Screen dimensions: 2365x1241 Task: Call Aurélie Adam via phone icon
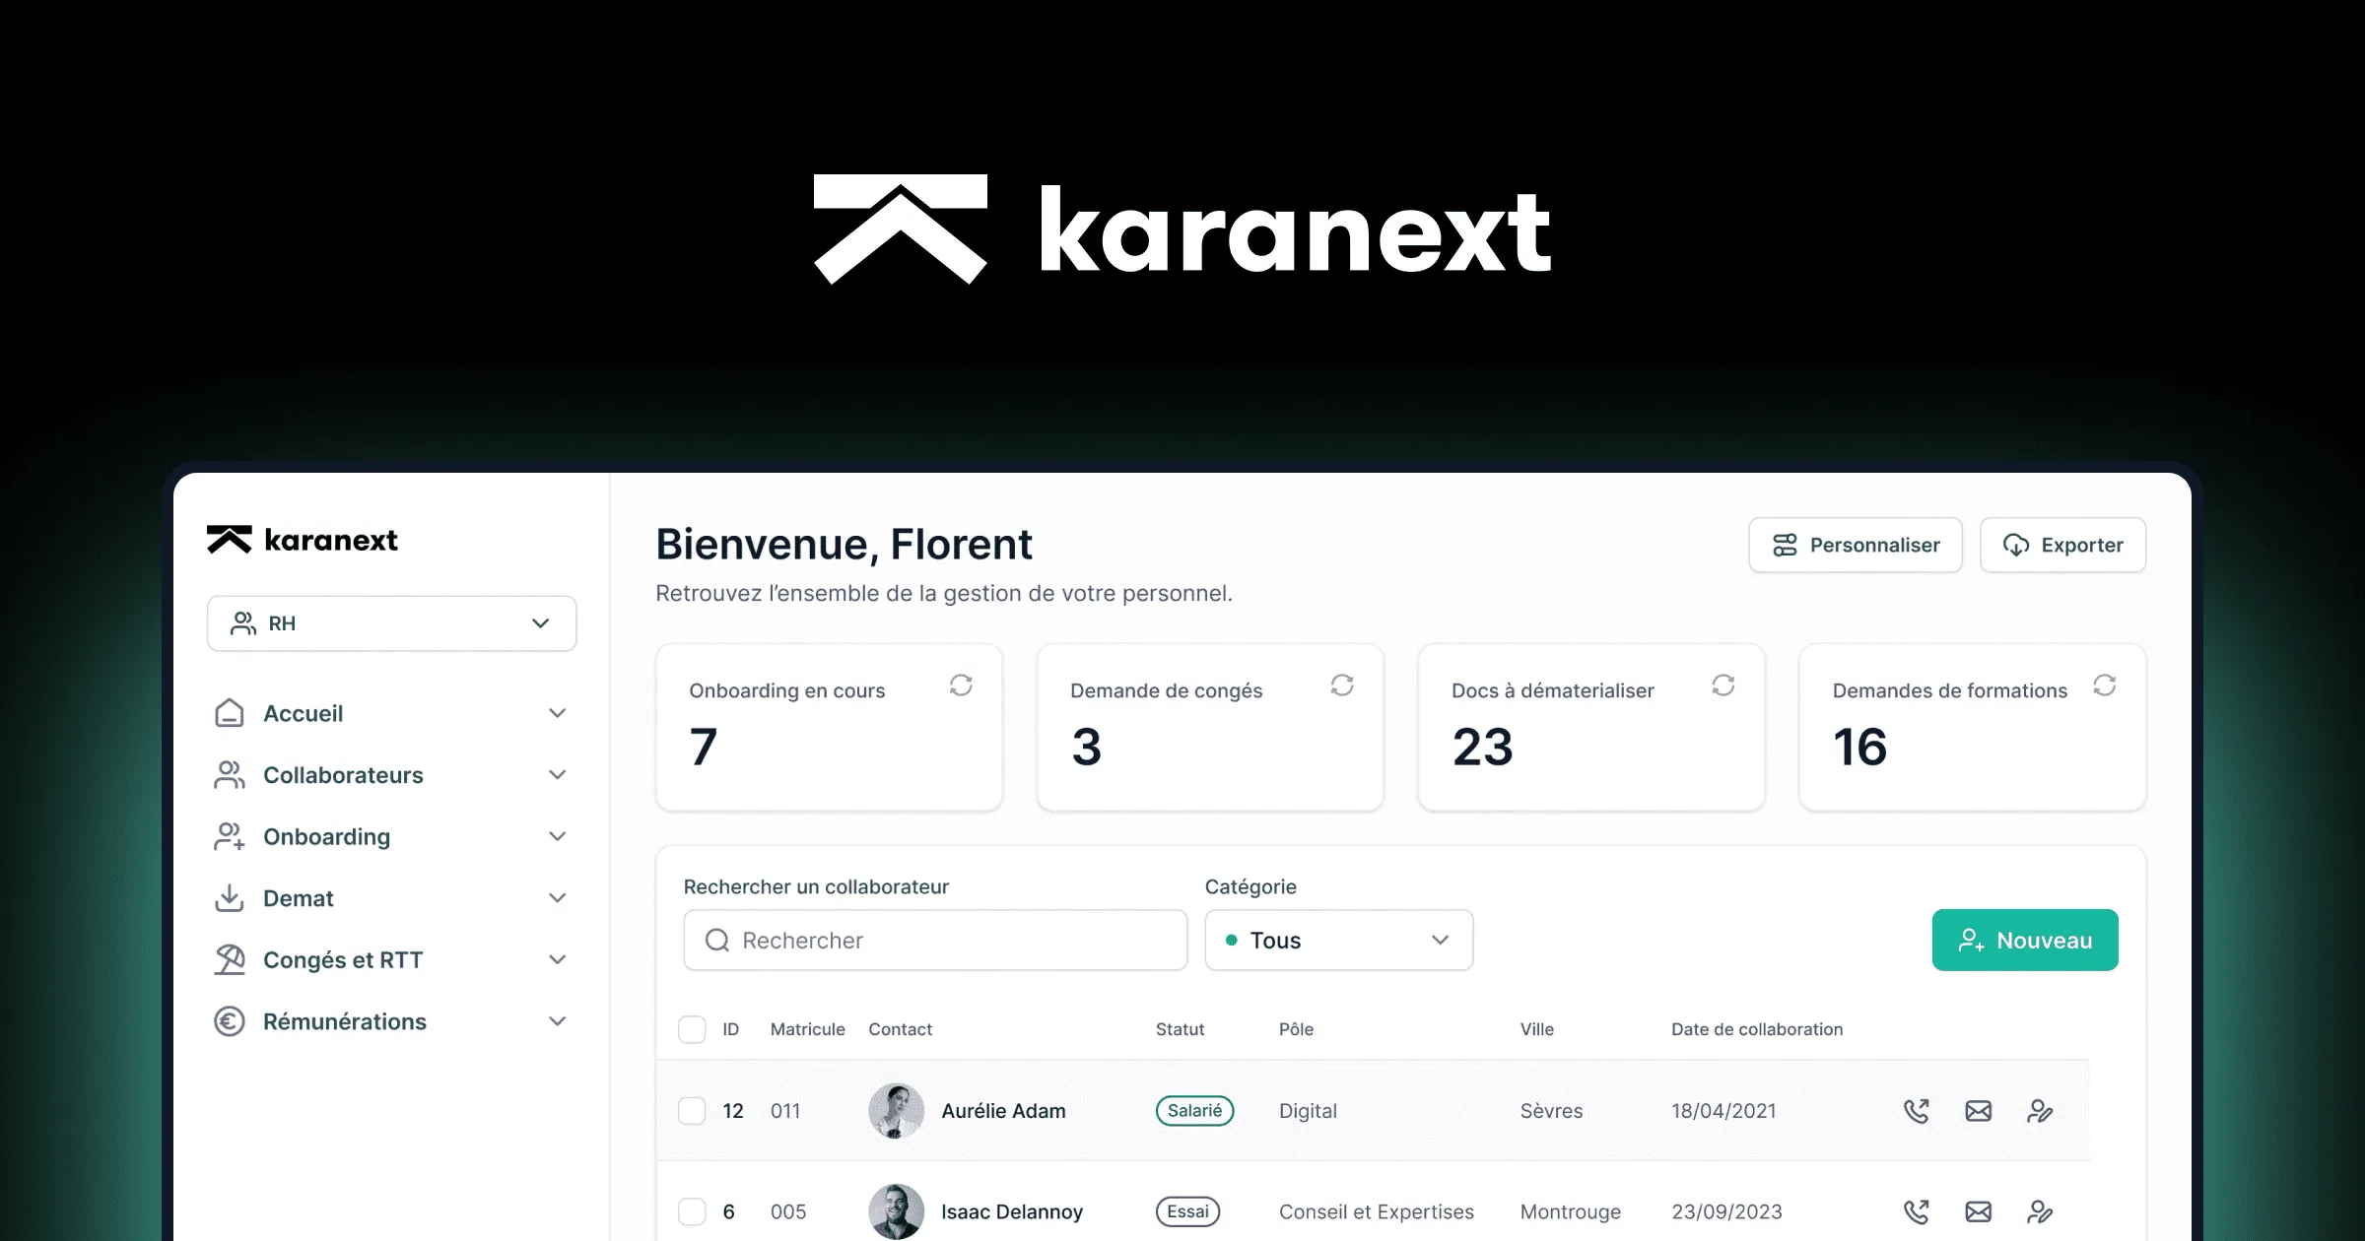coord(1917,1111)
